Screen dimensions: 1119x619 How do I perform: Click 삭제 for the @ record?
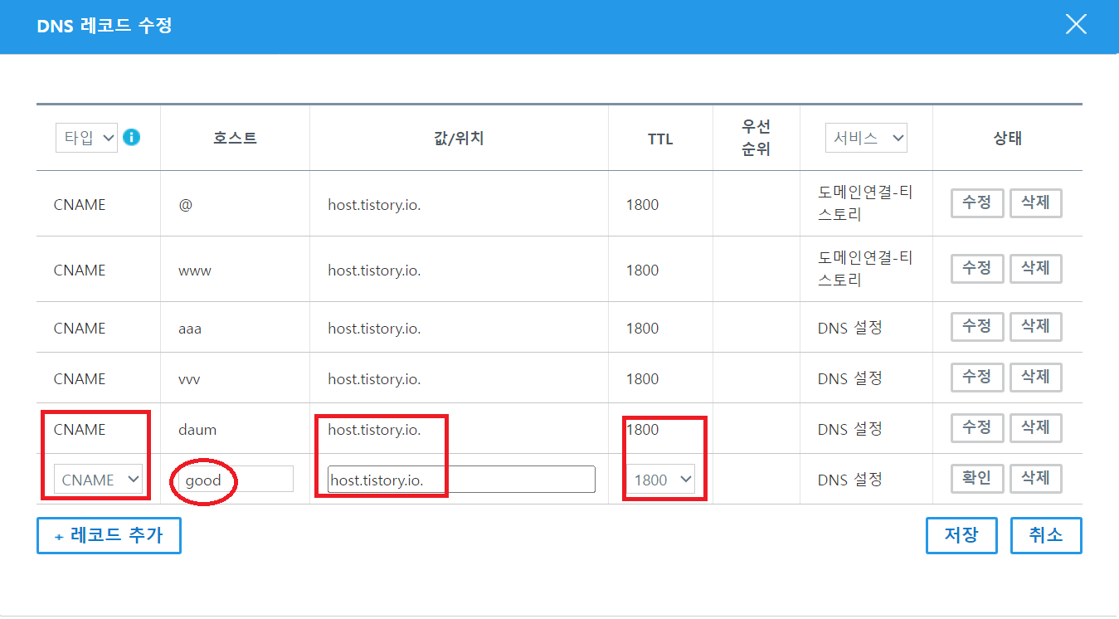(x=1035, y=203)
